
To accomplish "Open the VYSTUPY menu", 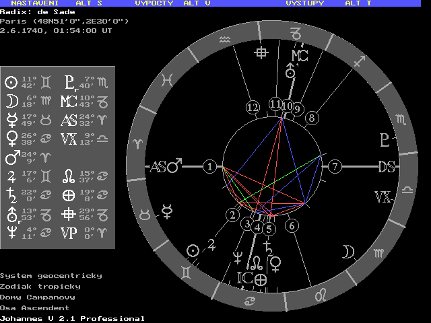I will [304, 3].
